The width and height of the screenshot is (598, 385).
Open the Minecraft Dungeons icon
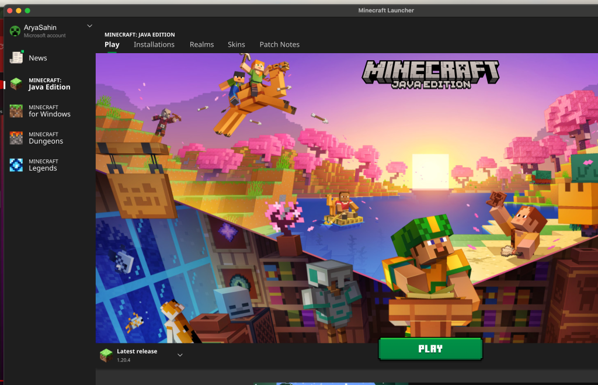(16, 138)
